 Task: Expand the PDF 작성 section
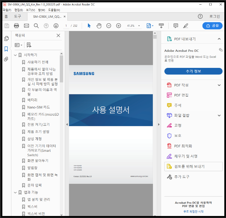click(x=219, y=85)
